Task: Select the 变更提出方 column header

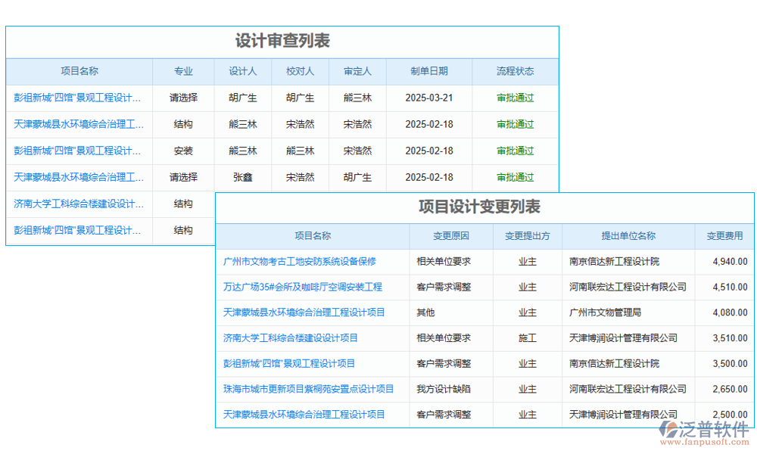Action: click(528, 235)
